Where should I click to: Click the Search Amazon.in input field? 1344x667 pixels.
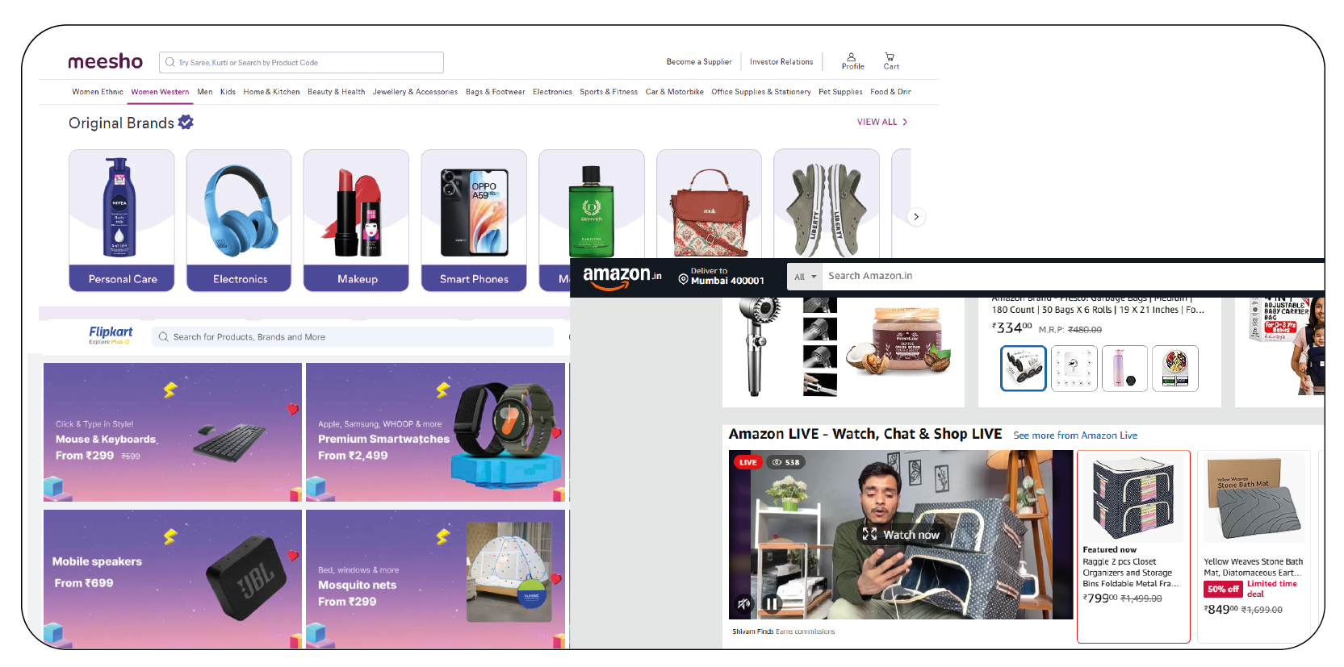coord(1074,276)
